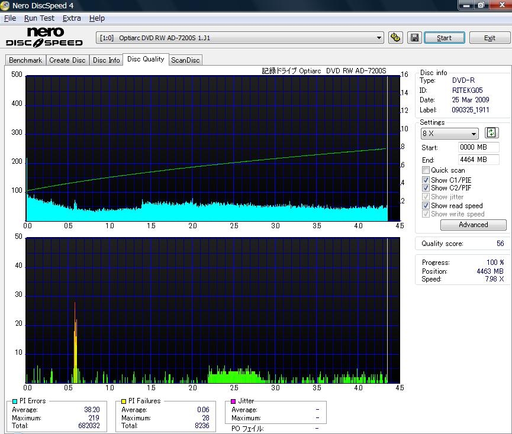This screenshot has width=512, height=434.
Task: Switch to the Benchmark tab
Action: point(25,60)
